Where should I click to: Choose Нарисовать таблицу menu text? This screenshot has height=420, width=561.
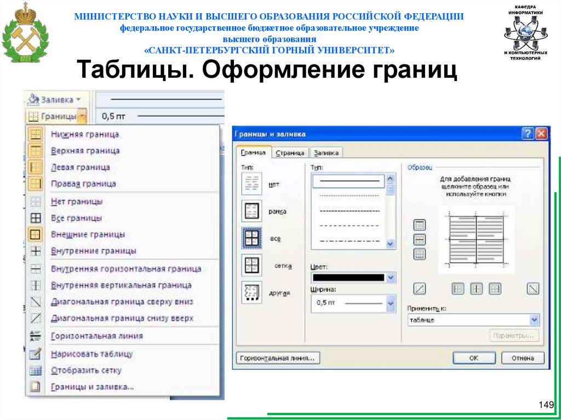pos(91,354)
